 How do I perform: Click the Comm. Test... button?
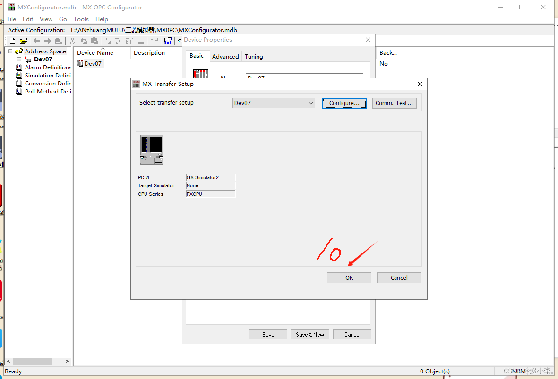[395, 103]
